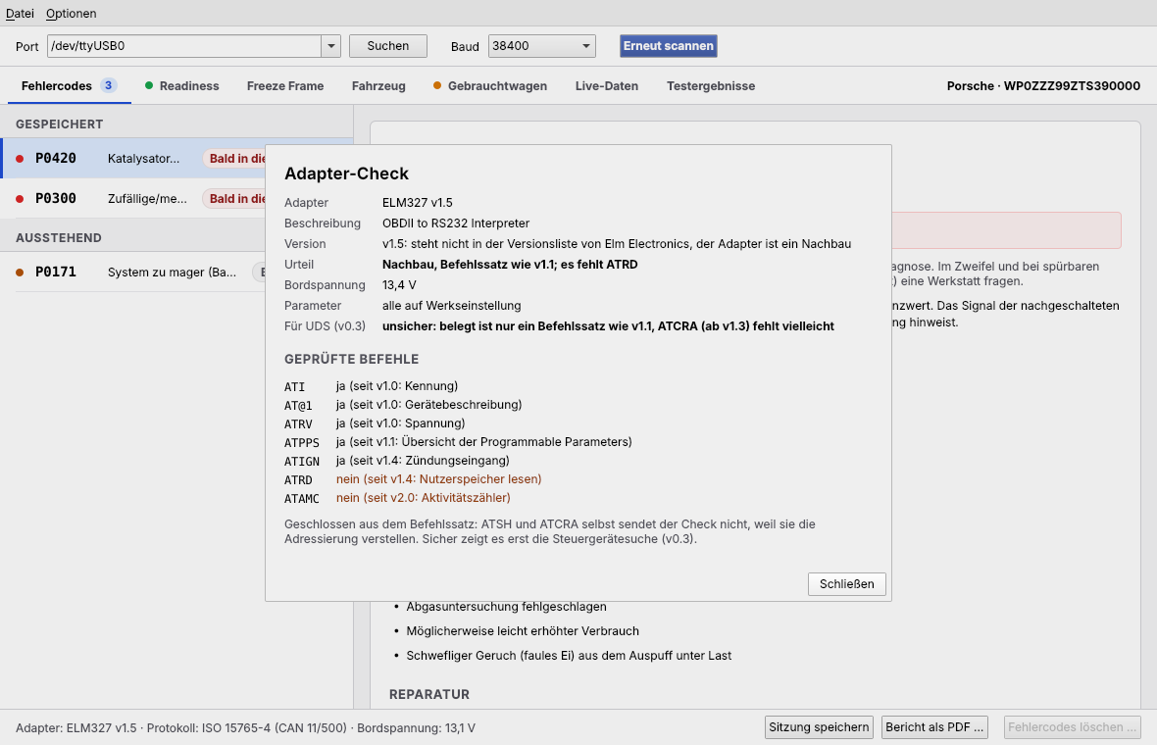1157x745 pixels.
Task: Switch to the Gebrauchtwagen tab
Action: pyautogui.click(x=490, y=85)
